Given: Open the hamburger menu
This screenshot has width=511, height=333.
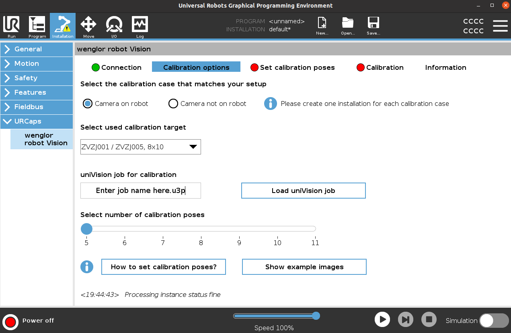Looking at the screenshot, I should pyautogui.click(x=500, y=26).
